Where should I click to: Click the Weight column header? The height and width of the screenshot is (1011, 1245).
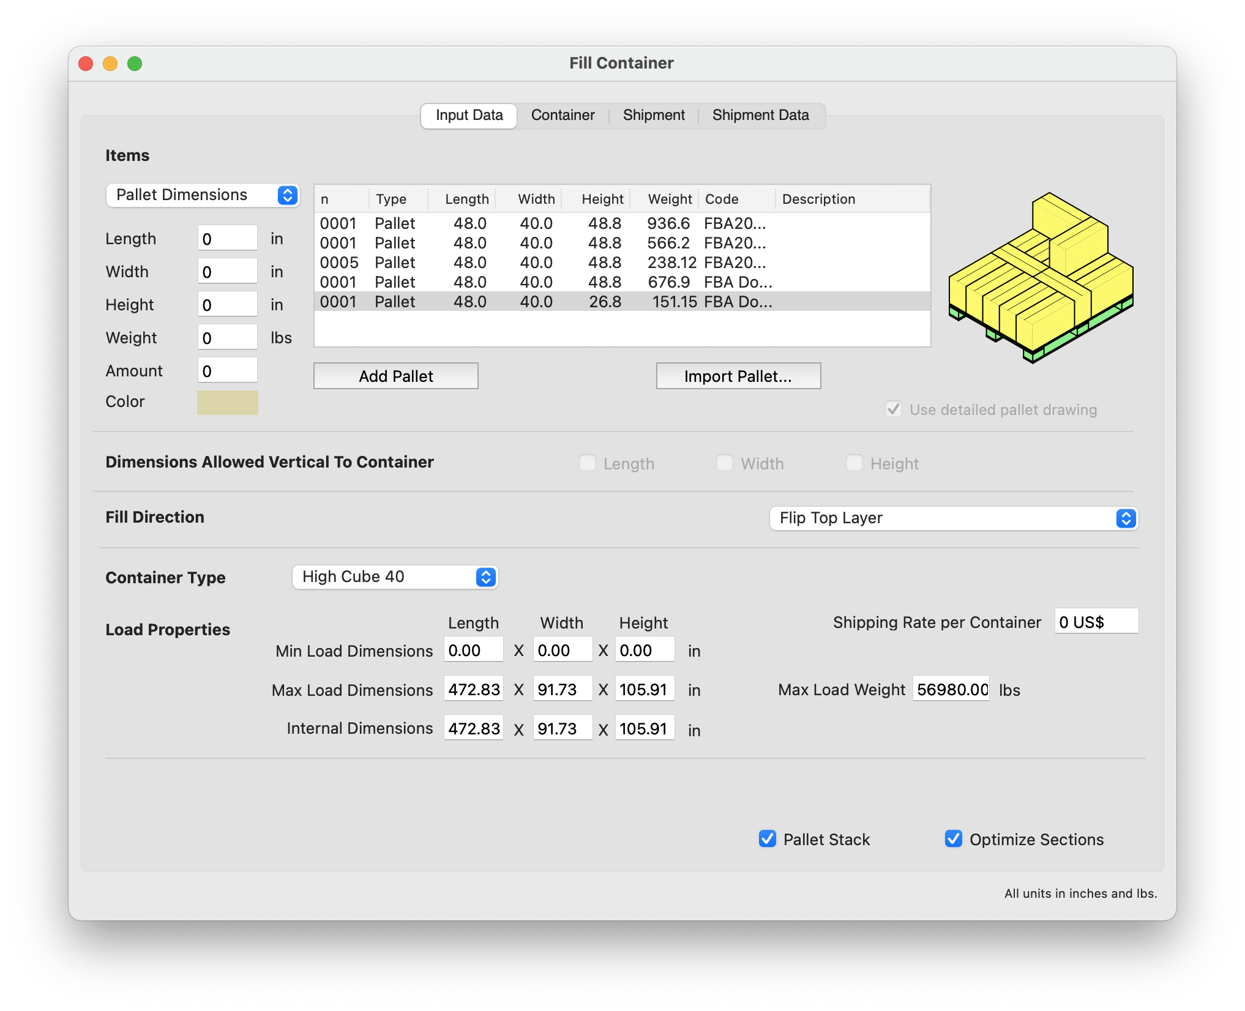point(664,199)
